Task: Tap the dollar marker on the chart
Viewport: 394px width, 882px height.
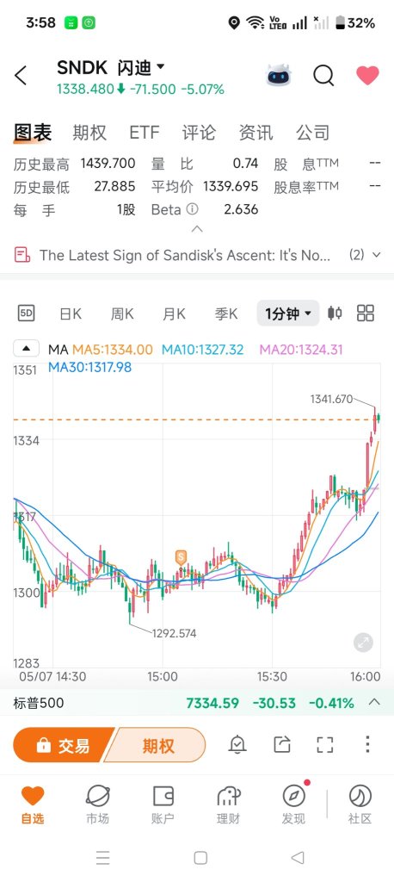Action: point(181,558)
